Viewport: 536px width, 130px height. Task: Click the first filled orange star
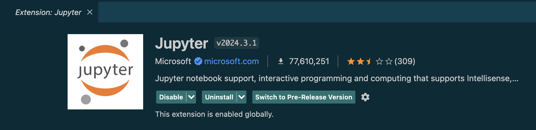coord(351,61)
